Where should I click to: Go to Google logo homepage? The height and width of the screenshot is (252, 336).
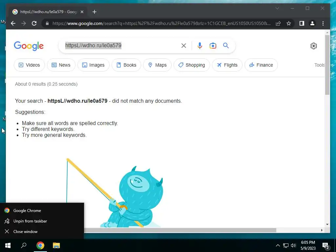click(29, 46)
